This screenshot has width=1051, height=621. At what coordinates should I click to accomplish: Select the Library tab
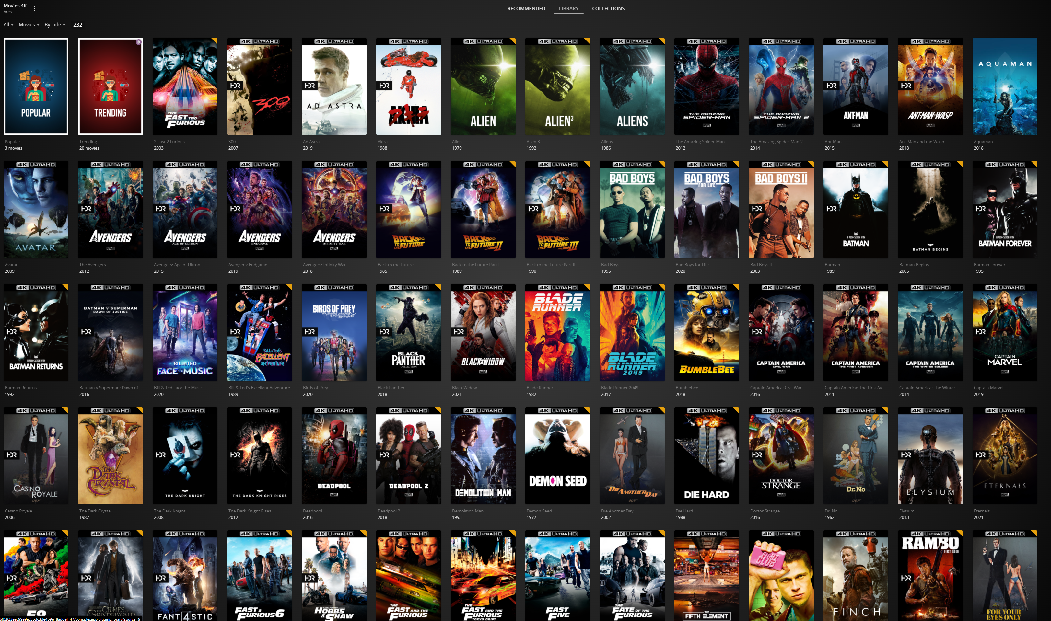(x=568, y=8)
